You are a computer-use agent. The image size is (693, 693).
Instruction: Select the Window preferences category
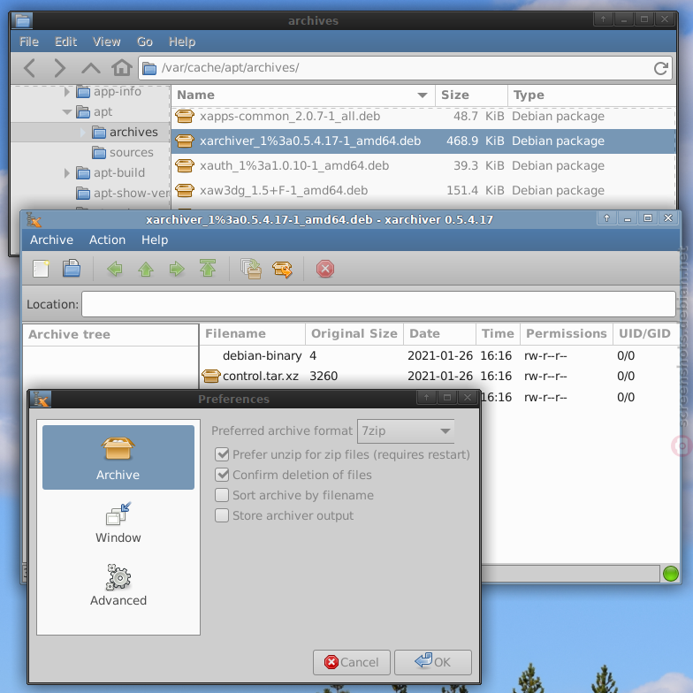(x=118, y=523)
